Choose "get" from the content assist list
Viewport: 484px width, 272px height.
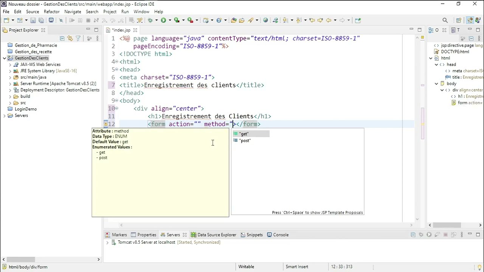tap(251, 134)
